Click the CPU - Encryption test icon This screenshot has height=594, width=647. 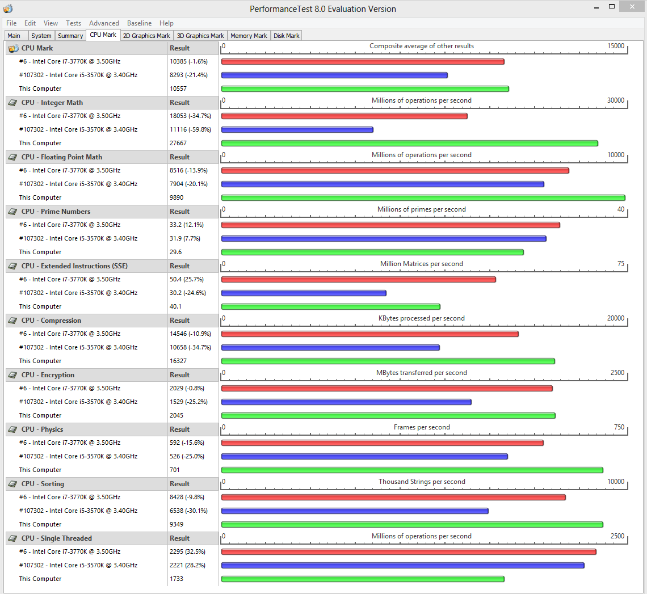pyautogui.click(x=13, y=375)
